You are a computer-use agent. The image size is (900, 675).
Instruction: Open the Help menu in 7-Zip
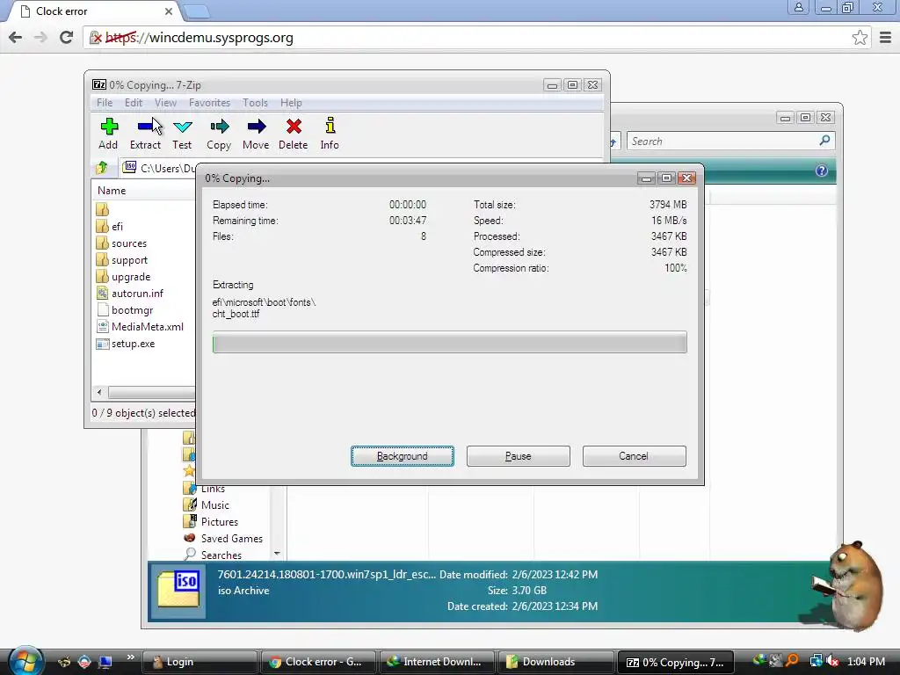pos(291,103)
